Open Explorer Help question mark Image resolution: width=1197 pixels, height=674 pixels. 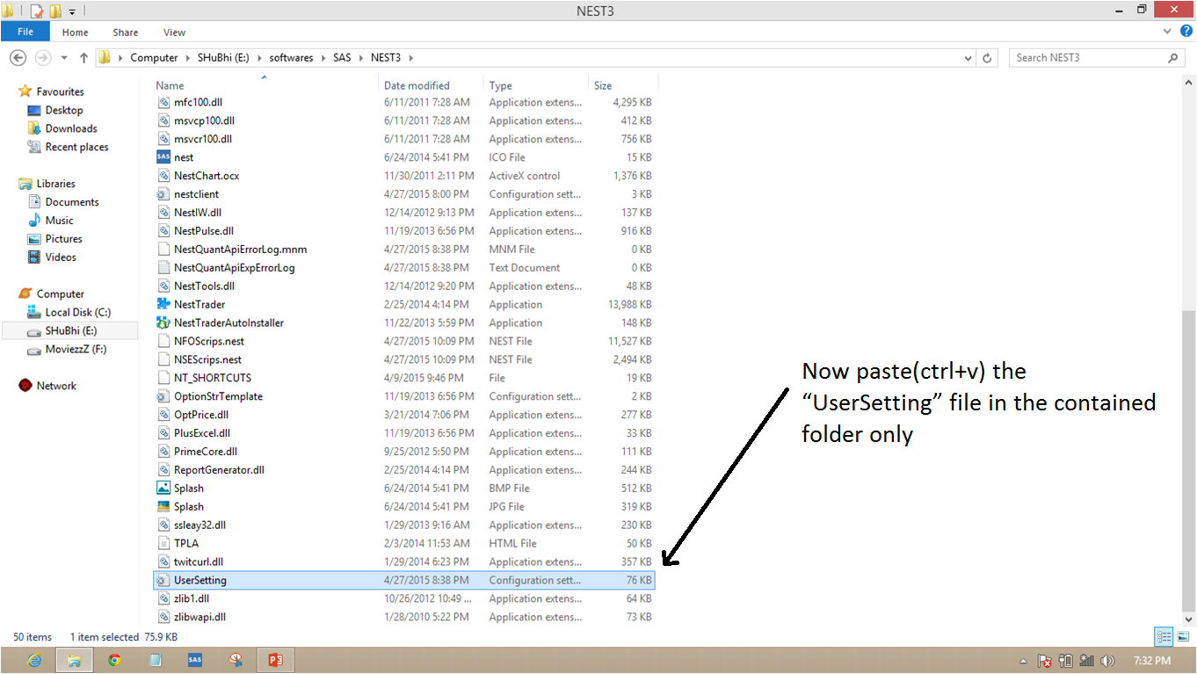(x=1186, y=31)
